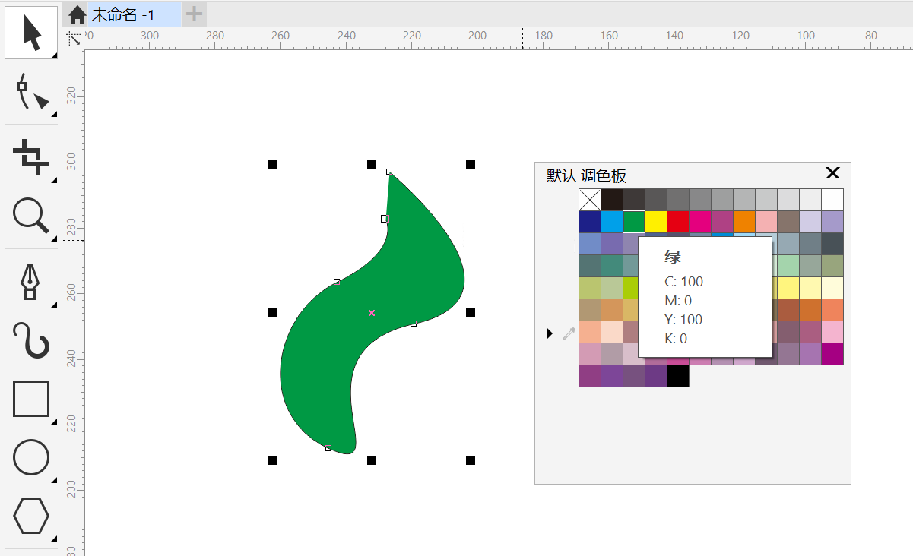
Task: Pick the near-black swatch beside no-color box
Action: coord(612,200)
